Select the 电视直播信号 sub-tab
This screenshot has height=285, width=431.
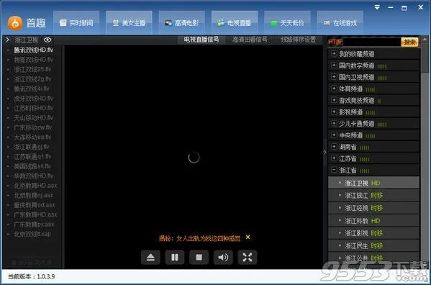pos(201,40)
